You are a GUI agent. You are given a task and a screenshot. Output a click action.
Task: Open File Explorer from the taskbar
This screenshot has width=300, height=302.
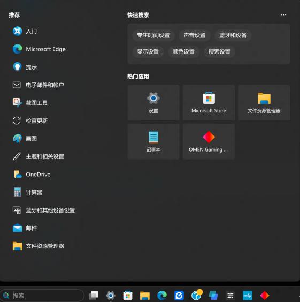pos(145,295)
